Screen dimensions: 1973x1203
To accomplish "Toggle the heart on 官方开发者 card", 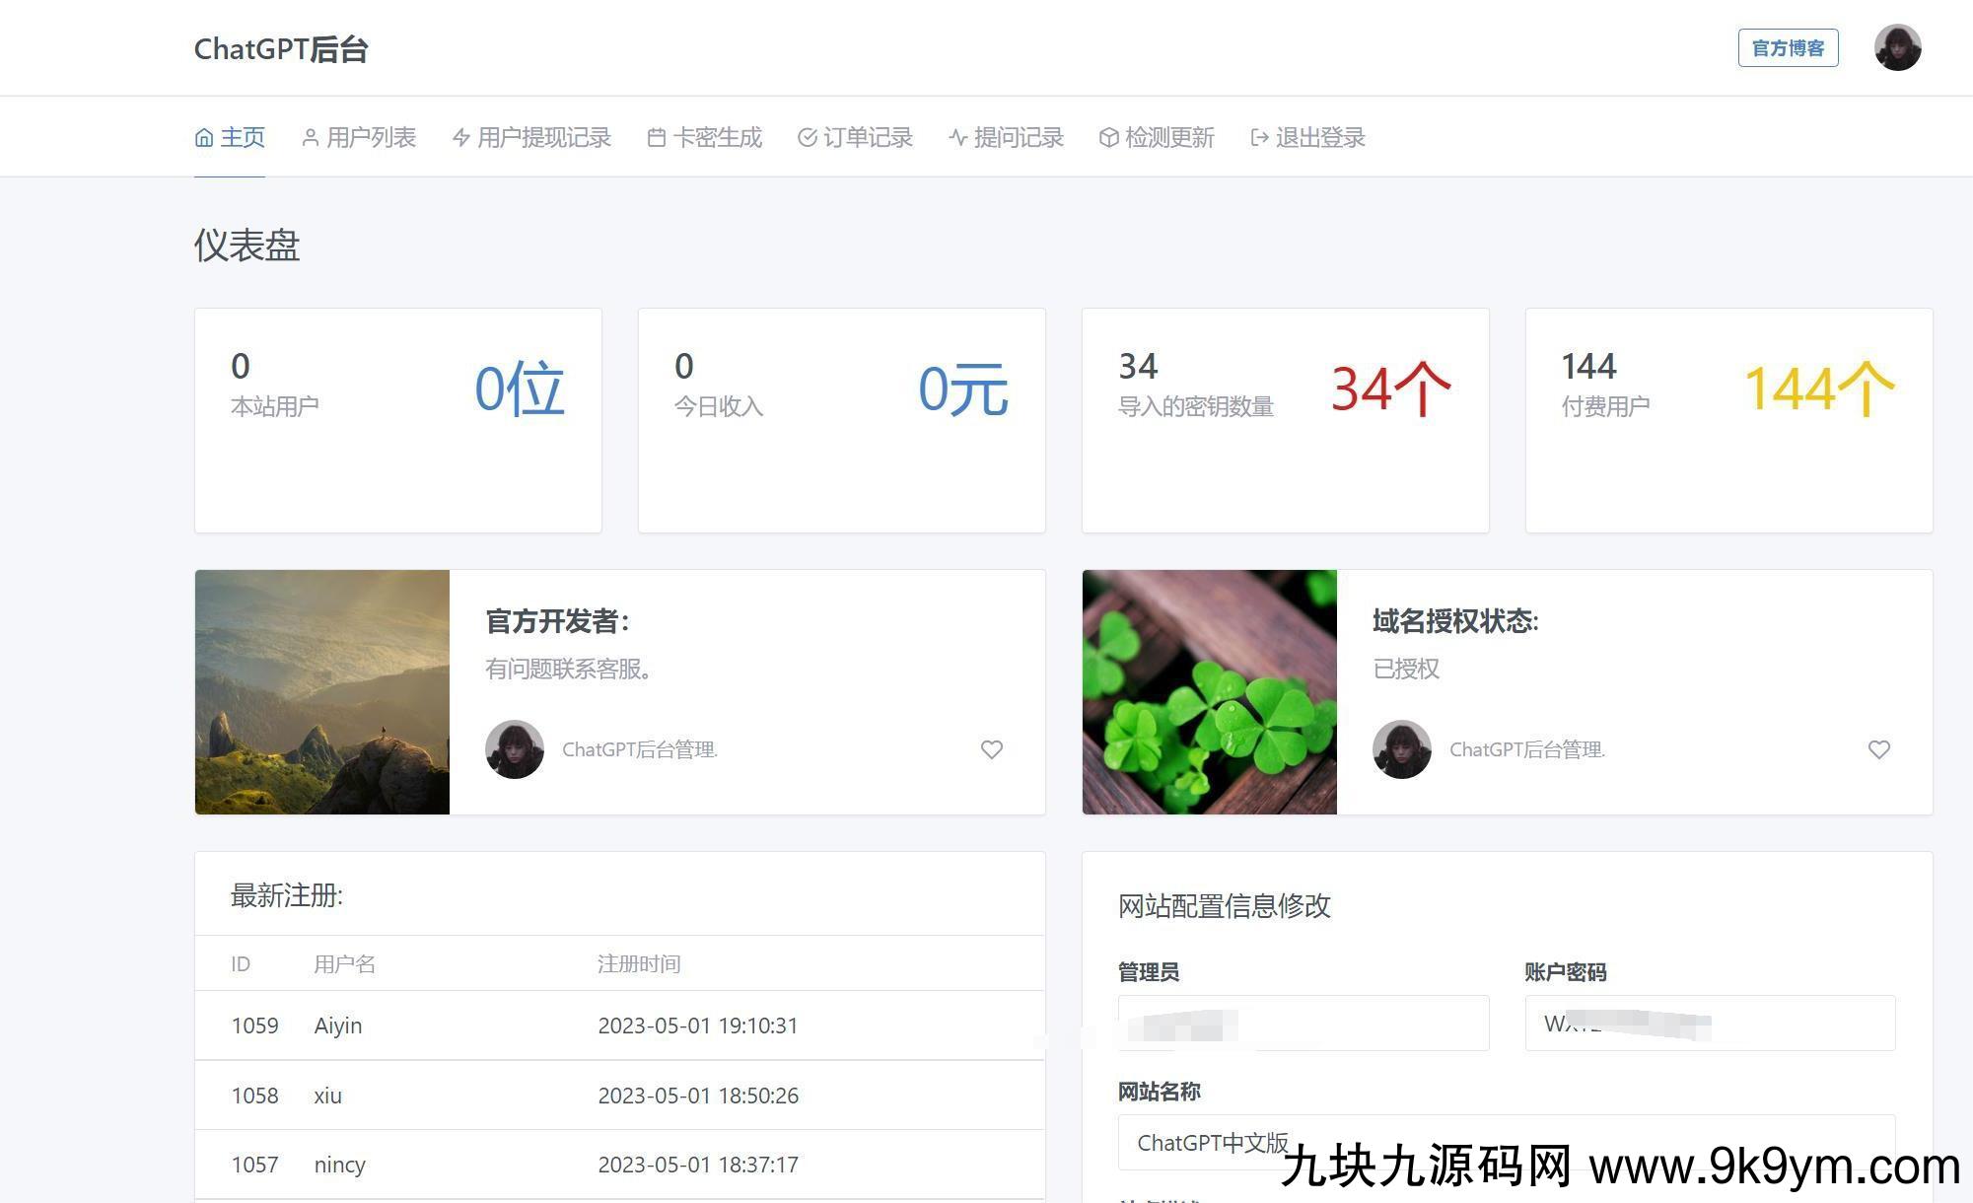I will pos(991,749).
